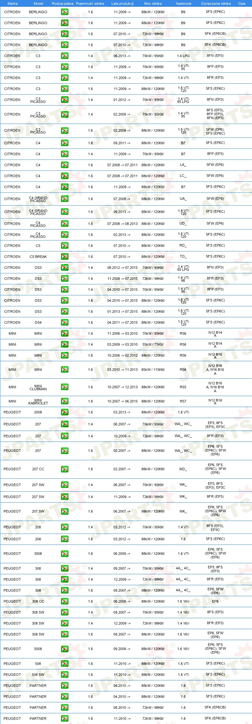Click the '55kW / 75KM' power cell
The height and width of the screenshot is (724, 252).
click(x=153, y=344)
